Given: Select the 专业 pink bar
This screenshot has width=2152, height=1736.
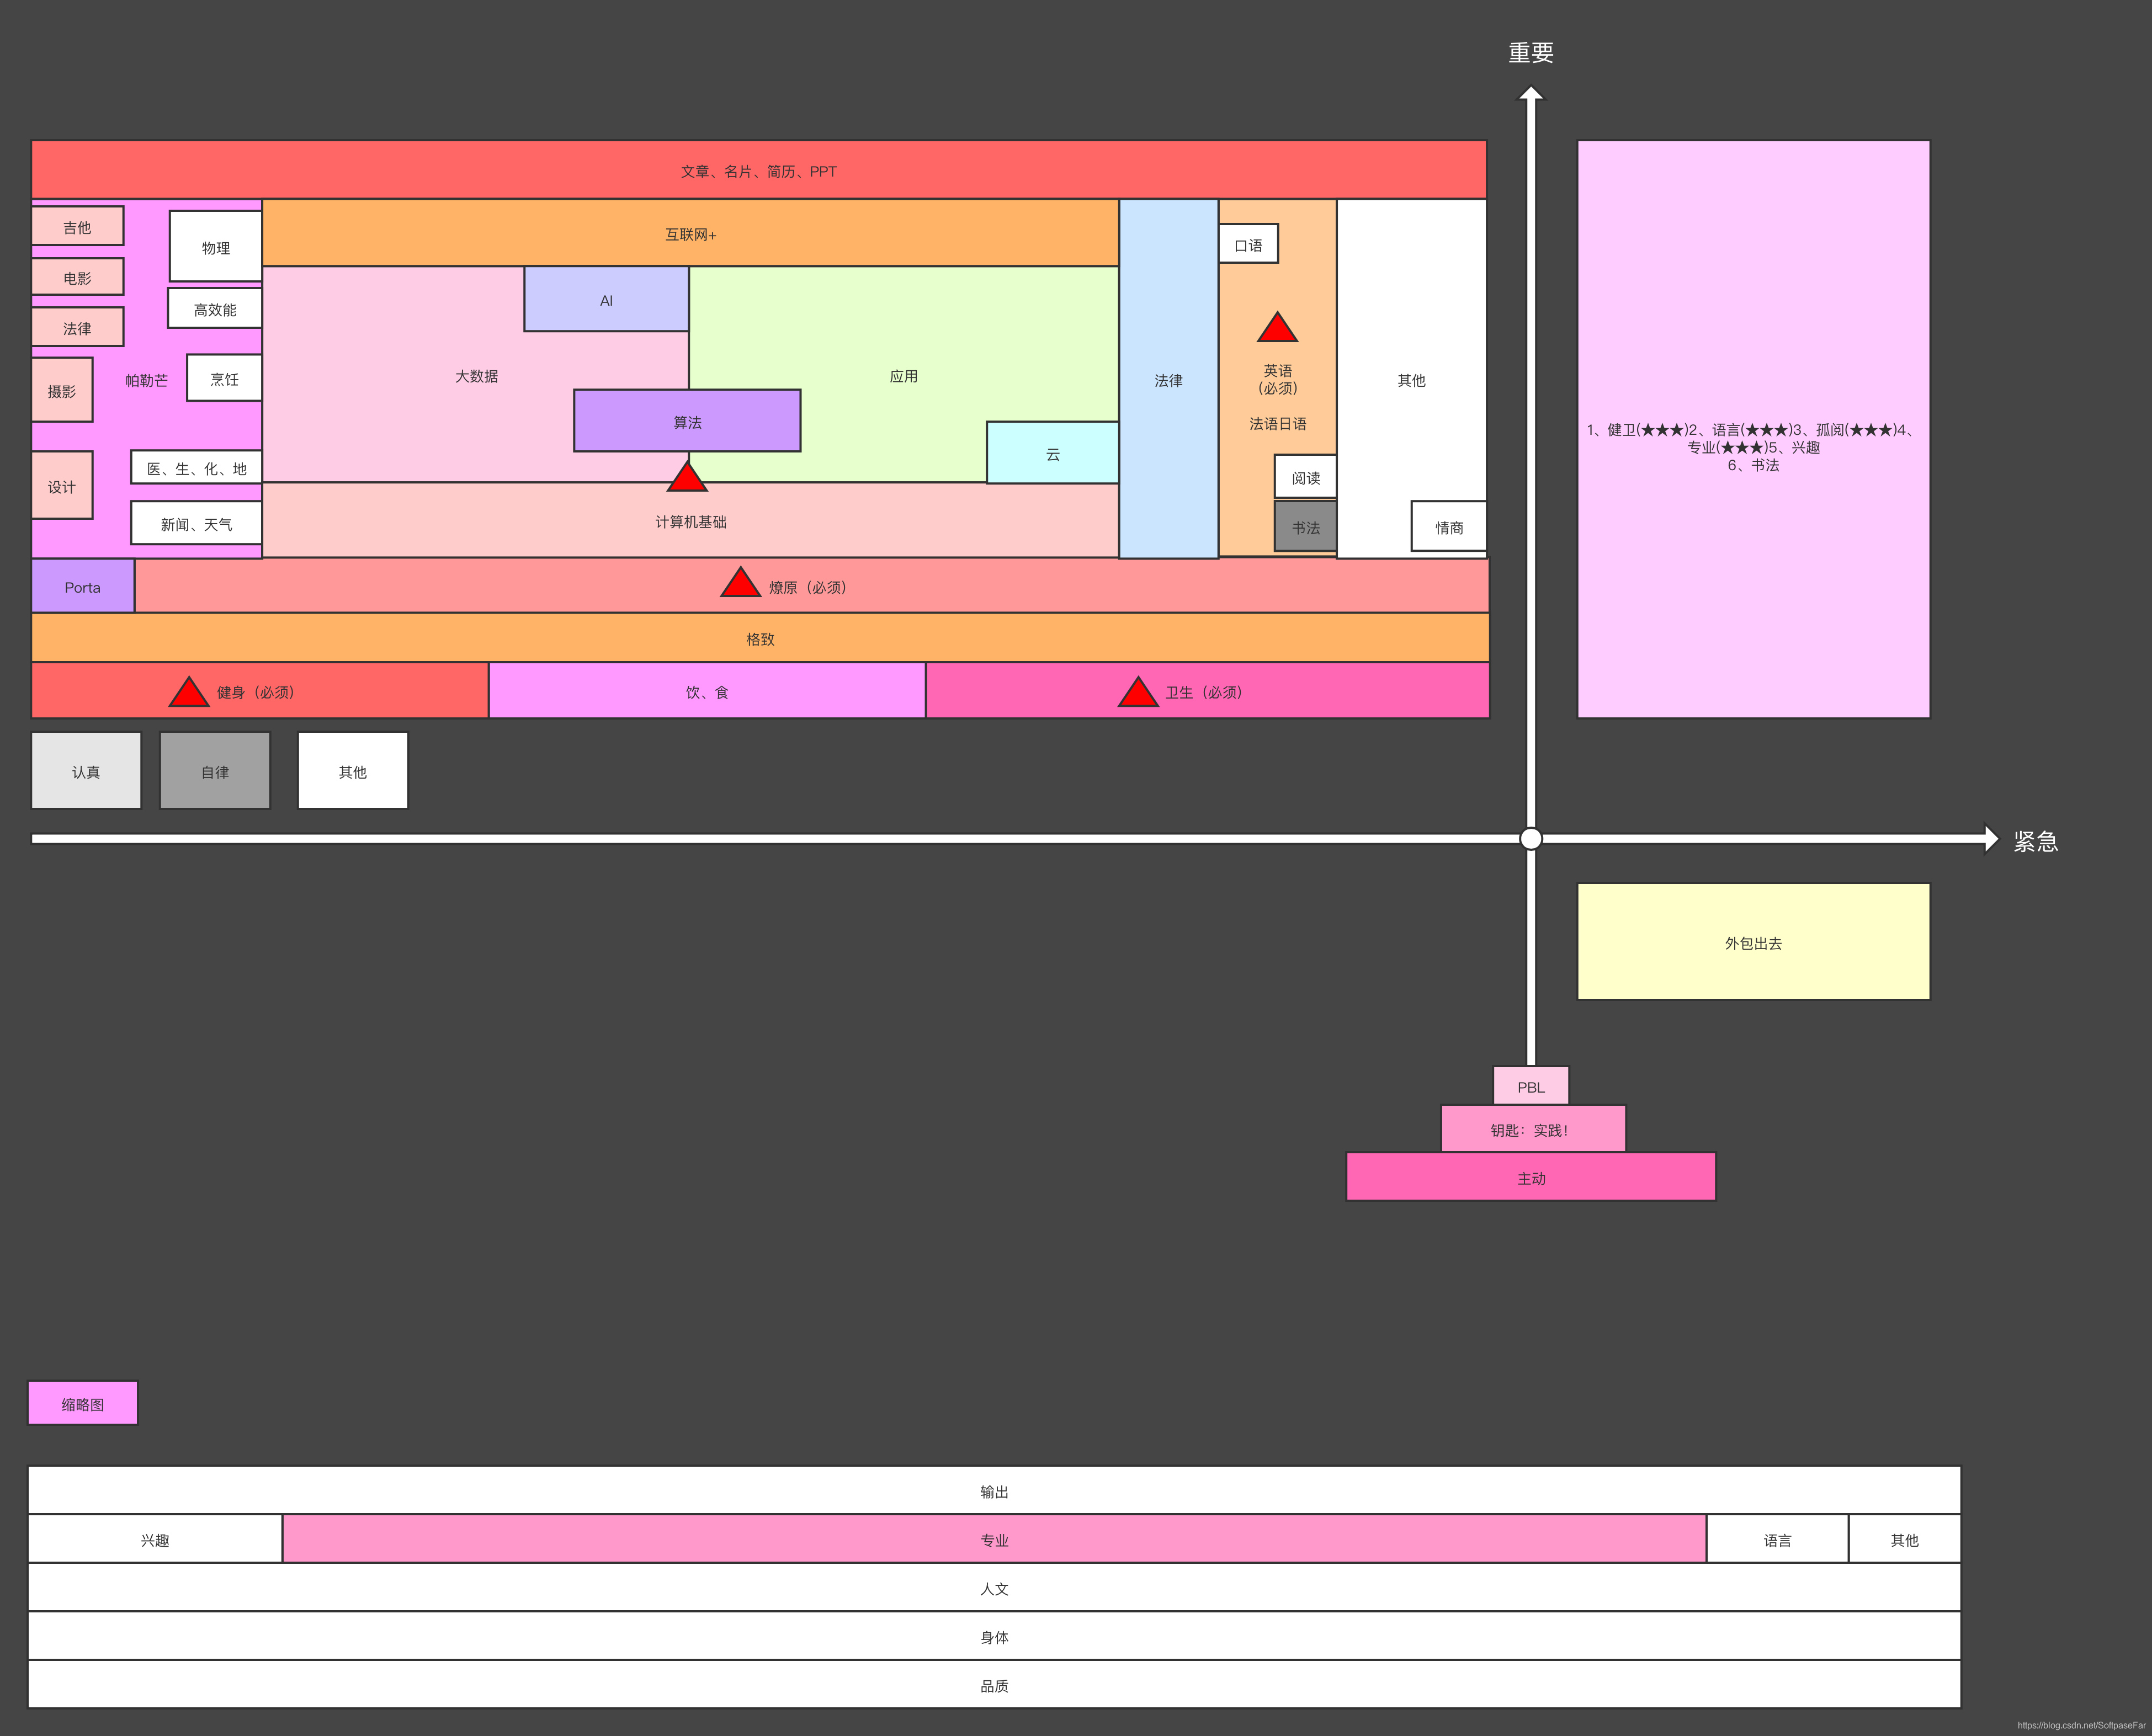Looking at the screenshot, I should coord(994,1539).
